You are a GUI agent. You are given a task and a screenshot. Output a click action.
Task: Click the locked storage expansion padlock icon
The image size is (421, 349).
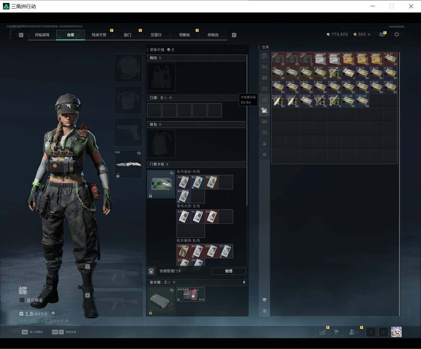(x=264, y=144)
